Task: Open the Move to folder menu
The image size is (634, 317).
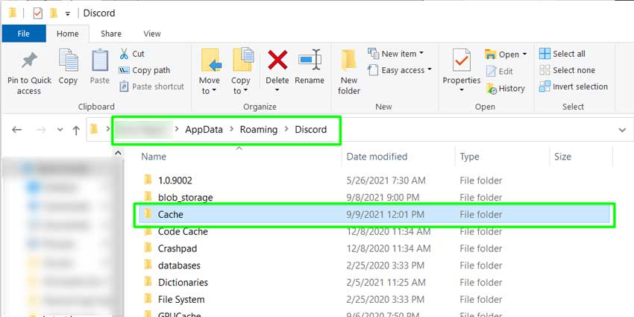Action: pyautogui.click(x=210, y=72)
